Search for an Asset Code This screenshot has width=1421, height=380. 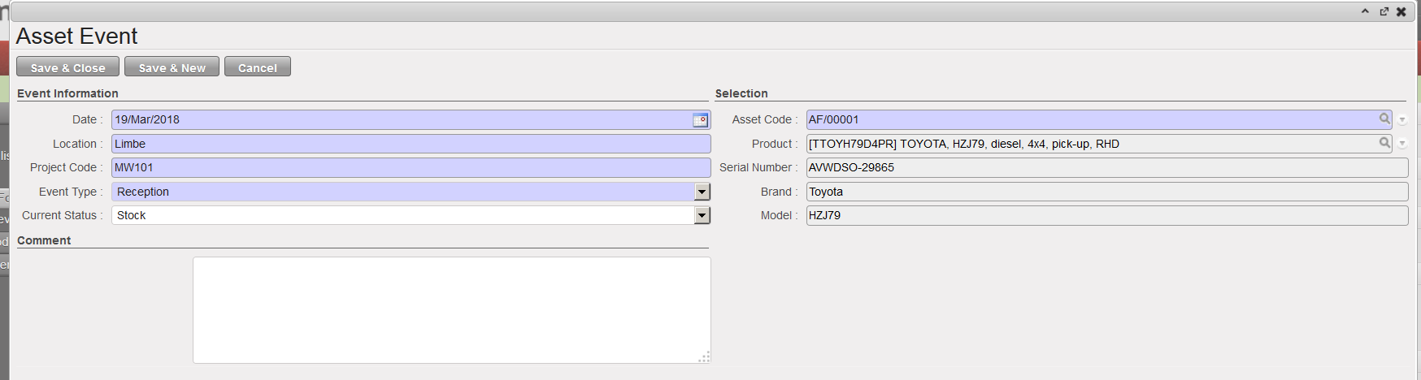tap(1384, 119)
